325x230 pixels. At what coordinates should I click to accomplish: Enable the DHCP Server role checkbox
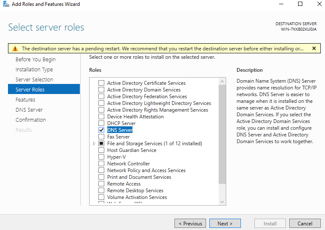tap(101, 123)
